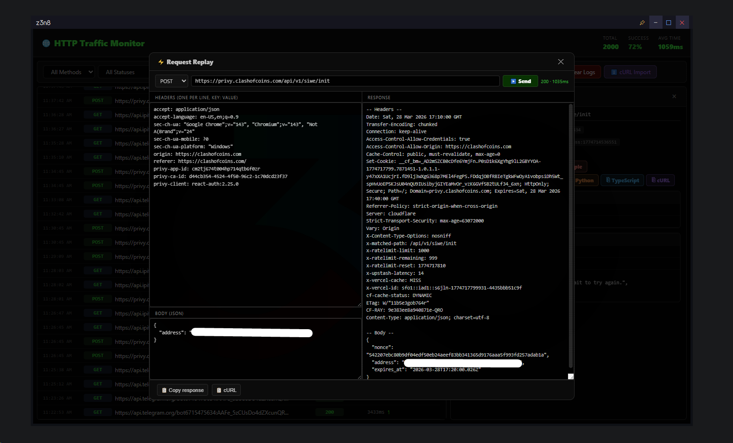Click the 200 · 1035ms status text
This screenshot has height=443, width=733.
554,82
